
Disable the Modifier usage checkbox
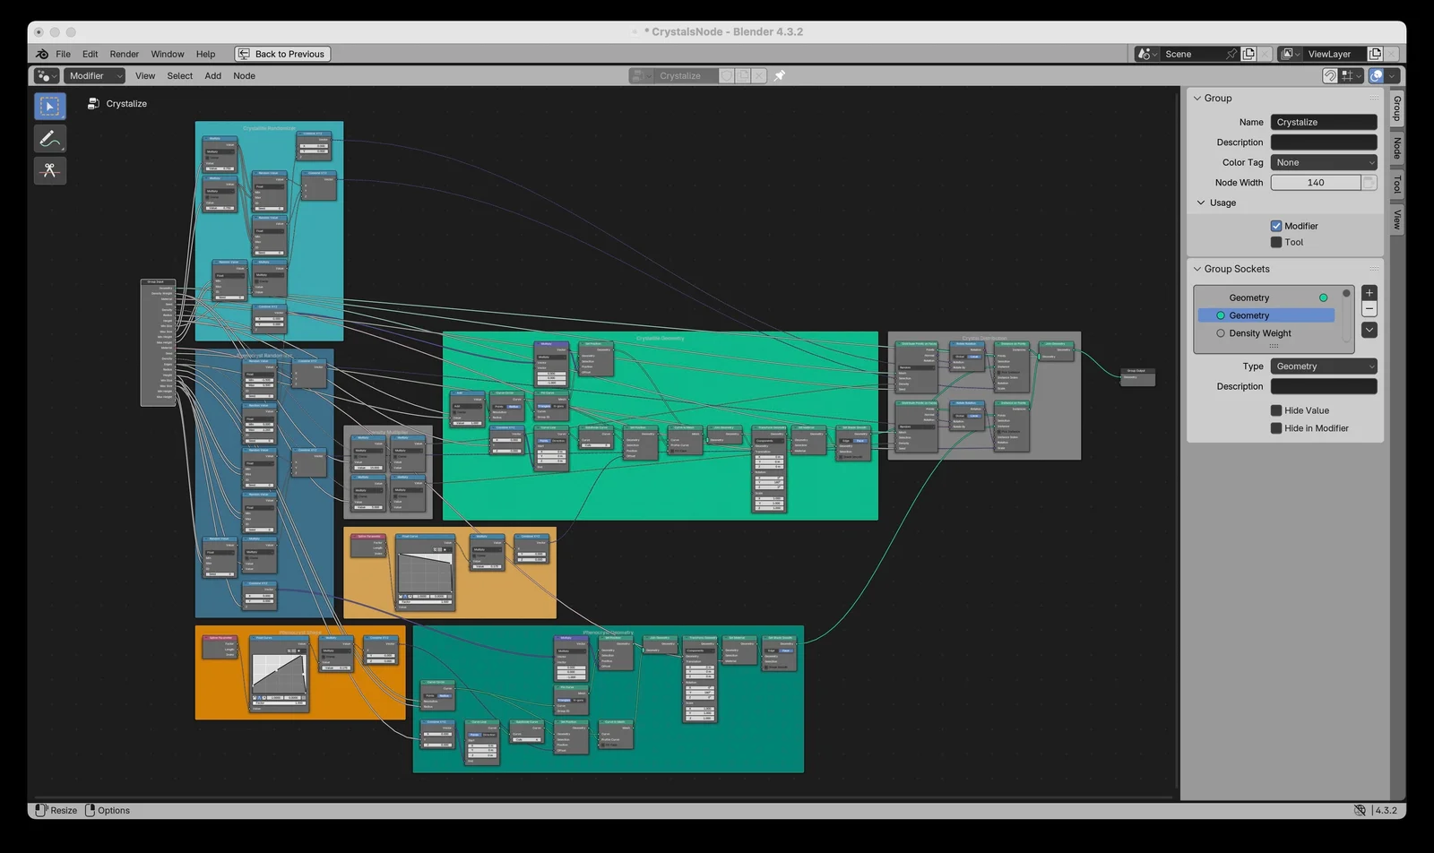pyautogui.click(x=1276, y=226)
